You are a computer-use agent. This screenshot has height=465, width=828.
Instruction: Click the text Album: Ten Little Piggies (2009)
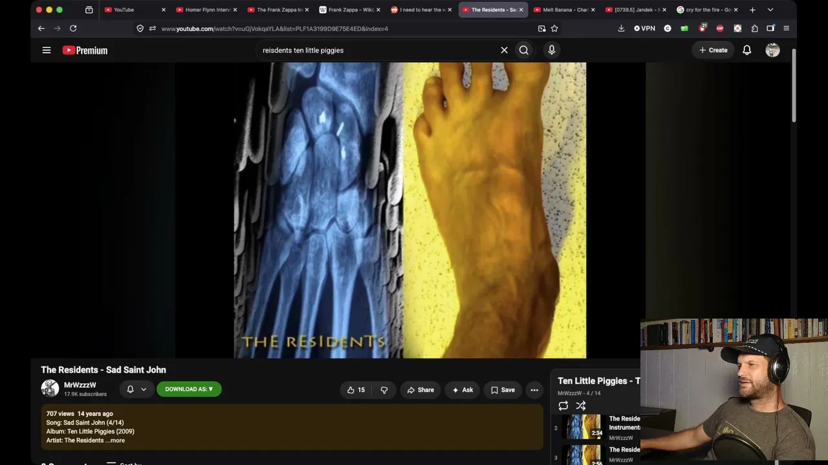tap(90, 431)
